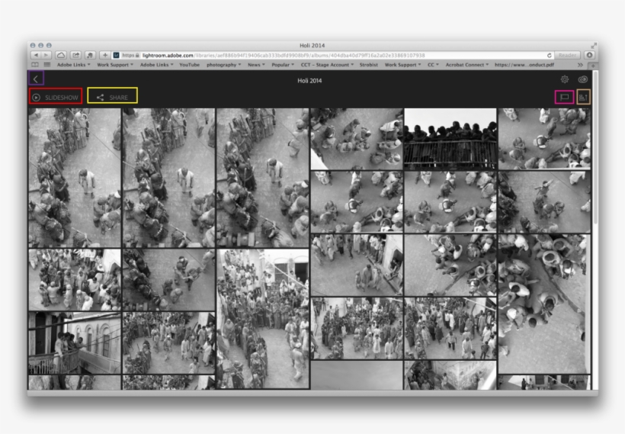Viewport: 625px width, 434px height.
Task: Show Top Sites grid in bookmarks bar
Action: 46,65
